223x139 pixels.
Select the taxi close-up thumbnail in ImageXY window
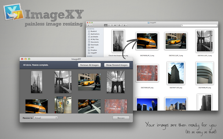pyautogui.click(x=37, y=106)
